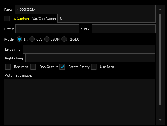
Task: Click the yellow Is Capture label
Action: pos(21,18)
